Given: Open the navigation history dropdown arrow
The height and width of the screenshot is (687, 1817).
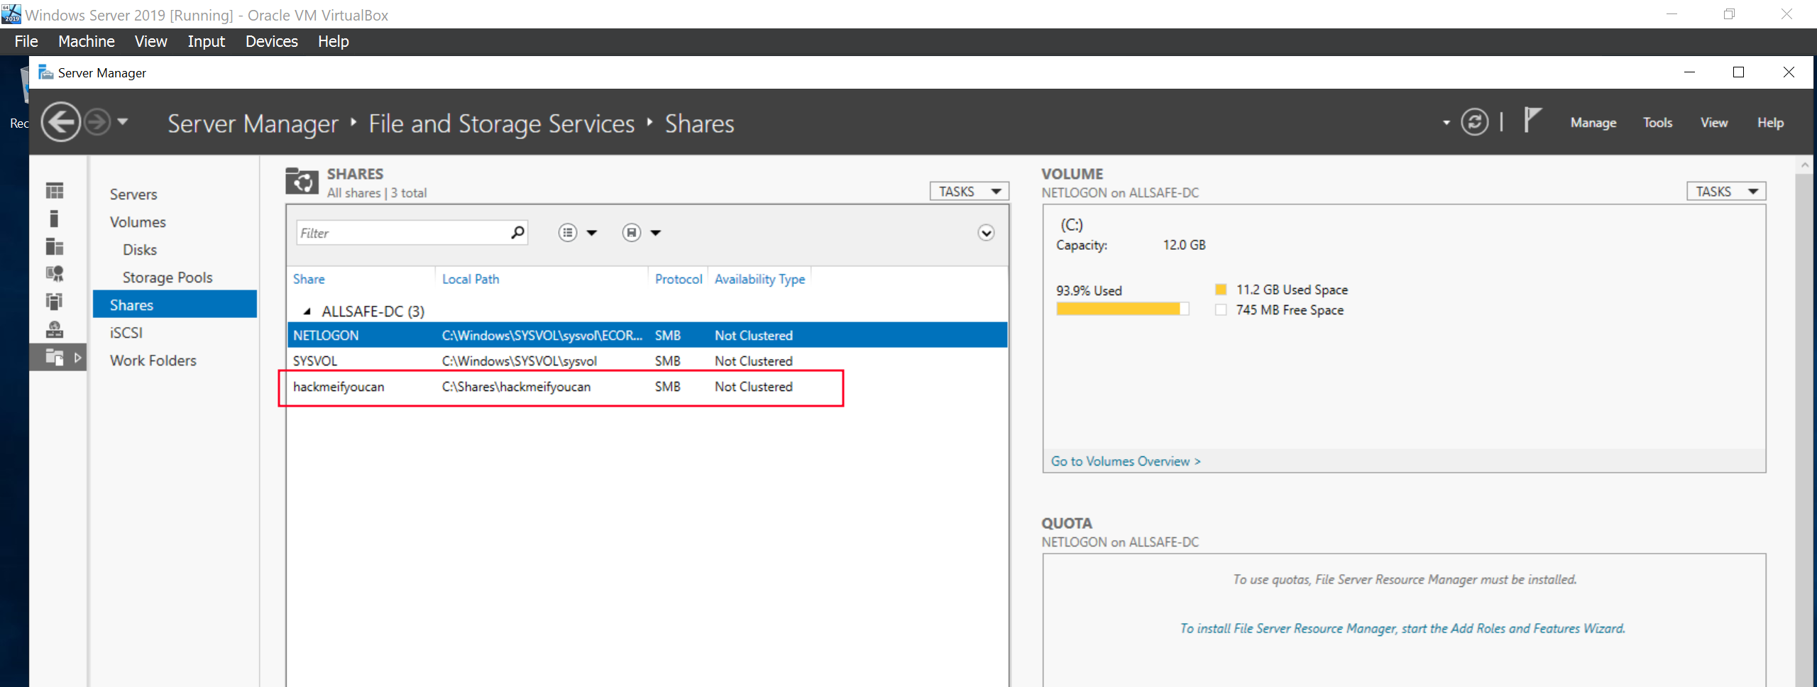Looking at the screenshot, I should pos(123,121).
